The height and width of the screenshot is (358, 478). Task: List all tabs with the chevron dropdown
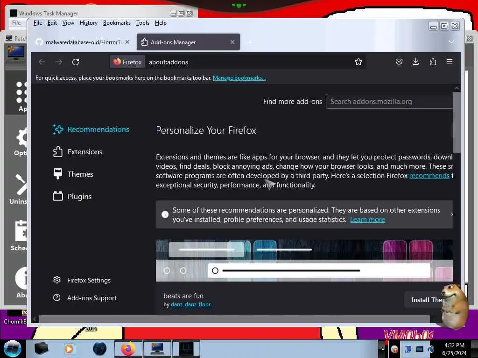[x=451, y=41]
